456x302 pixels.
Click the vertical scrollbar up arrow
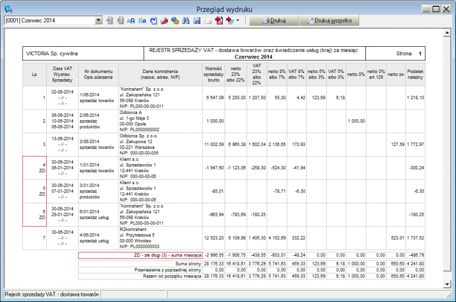[x=447, y=33]
